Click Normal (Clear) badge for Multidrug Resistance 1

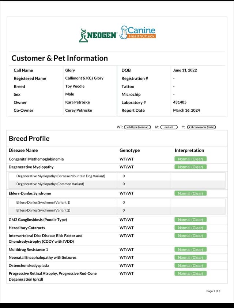[190, 250]
